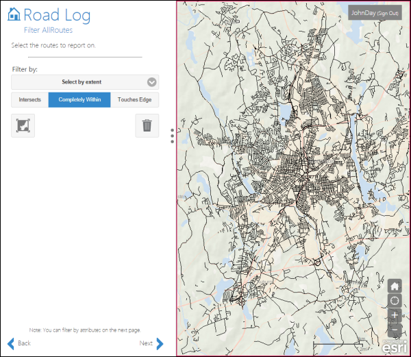Click the right-pointing Next arrow
The height and width of the screenshot is (357, 411).
tap(160, 343)
